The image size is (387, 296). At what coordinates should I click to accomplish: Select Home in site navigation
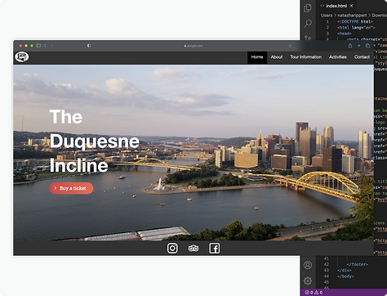click(x=257, y=57)
